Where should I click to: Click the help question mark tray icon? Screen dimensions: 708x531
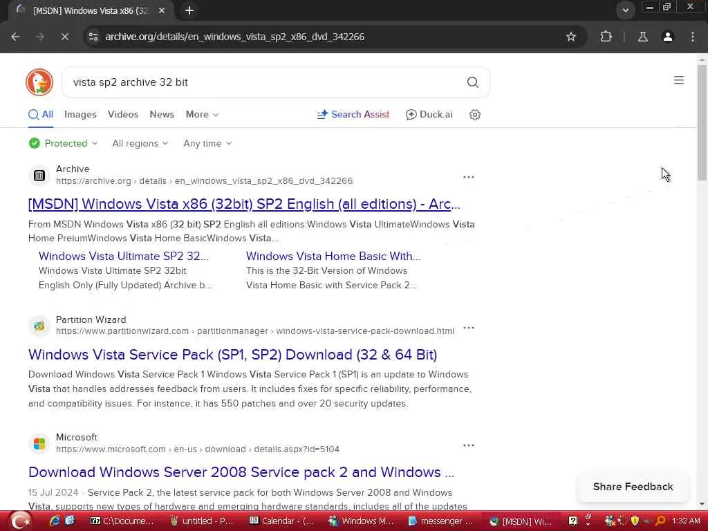(572, 521)
